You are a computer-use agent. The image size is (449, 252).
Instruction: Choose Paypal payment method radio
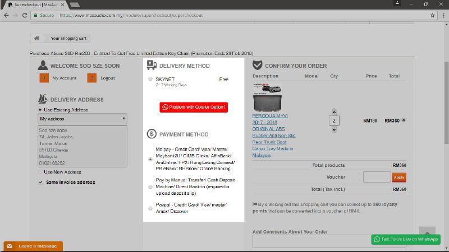click(x=150, y=208)
